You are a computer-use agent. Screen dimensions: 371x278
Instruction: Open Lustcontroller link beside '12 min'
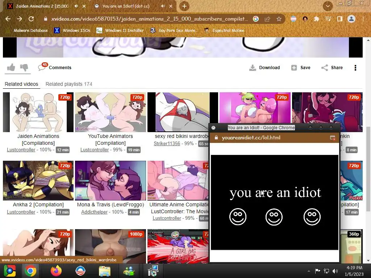tap(21, 149)
